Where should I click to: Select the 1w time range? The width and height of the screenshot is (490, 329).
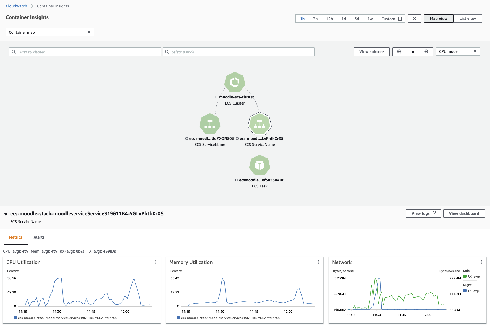click(x=370, y=19)
